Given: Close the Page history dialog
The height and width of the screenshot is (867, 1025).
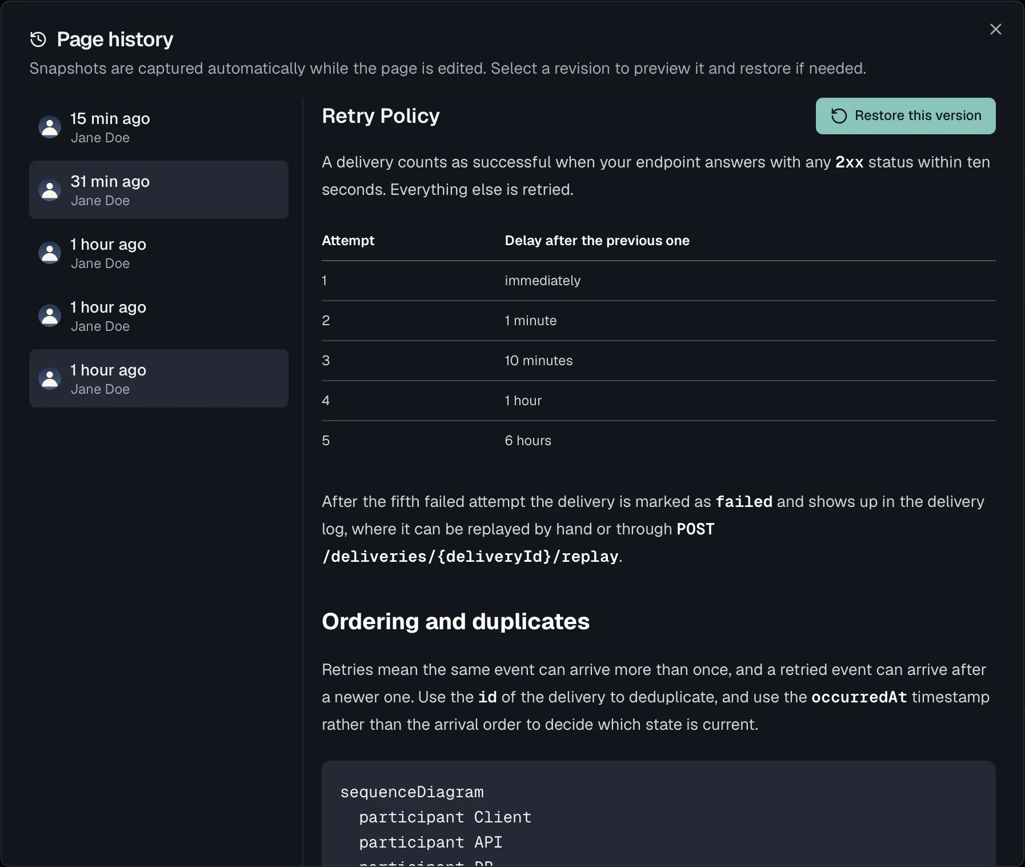Looking at the screenshot, I should tap(995, 29).
